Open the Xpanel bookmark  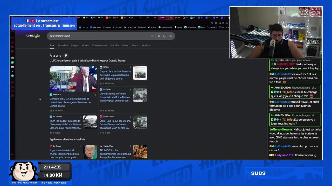152,27
